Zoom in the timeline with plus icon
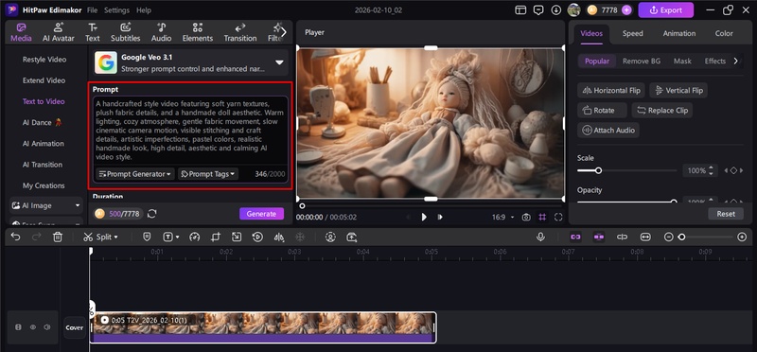757x352 pixels. pos(742,238)
